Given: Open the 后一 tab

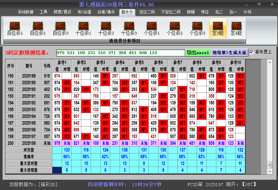Looking at the screenshot, I should (233, 12).
